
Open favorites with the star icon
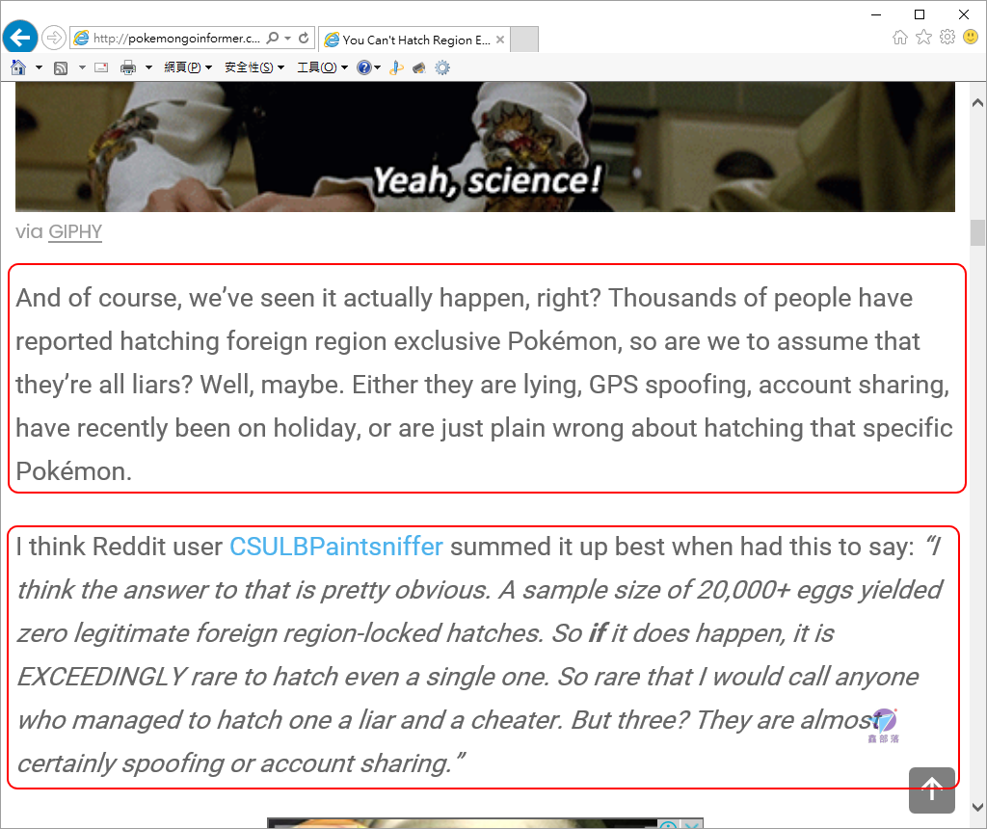click(x=923, y=38)
